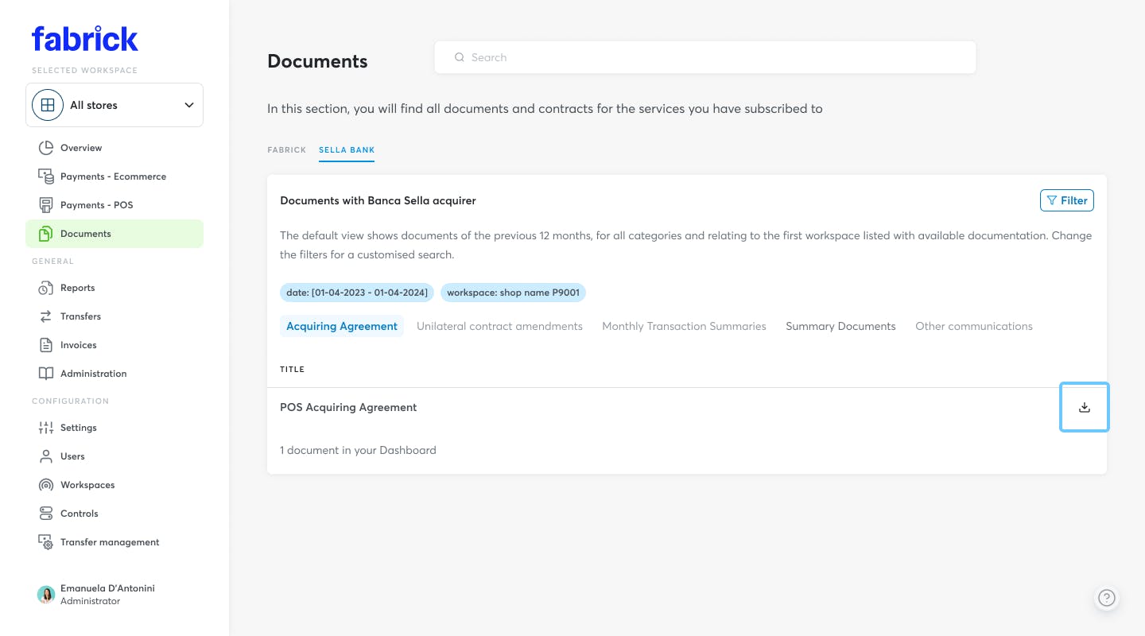The width and height of the screenshot is (1145, 636).
Task: Open the Controls menu label
Action: (80, 514)
